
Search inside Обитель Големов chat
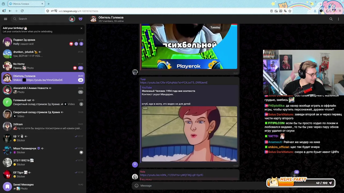pyautogui.click(x=331, y=19)
